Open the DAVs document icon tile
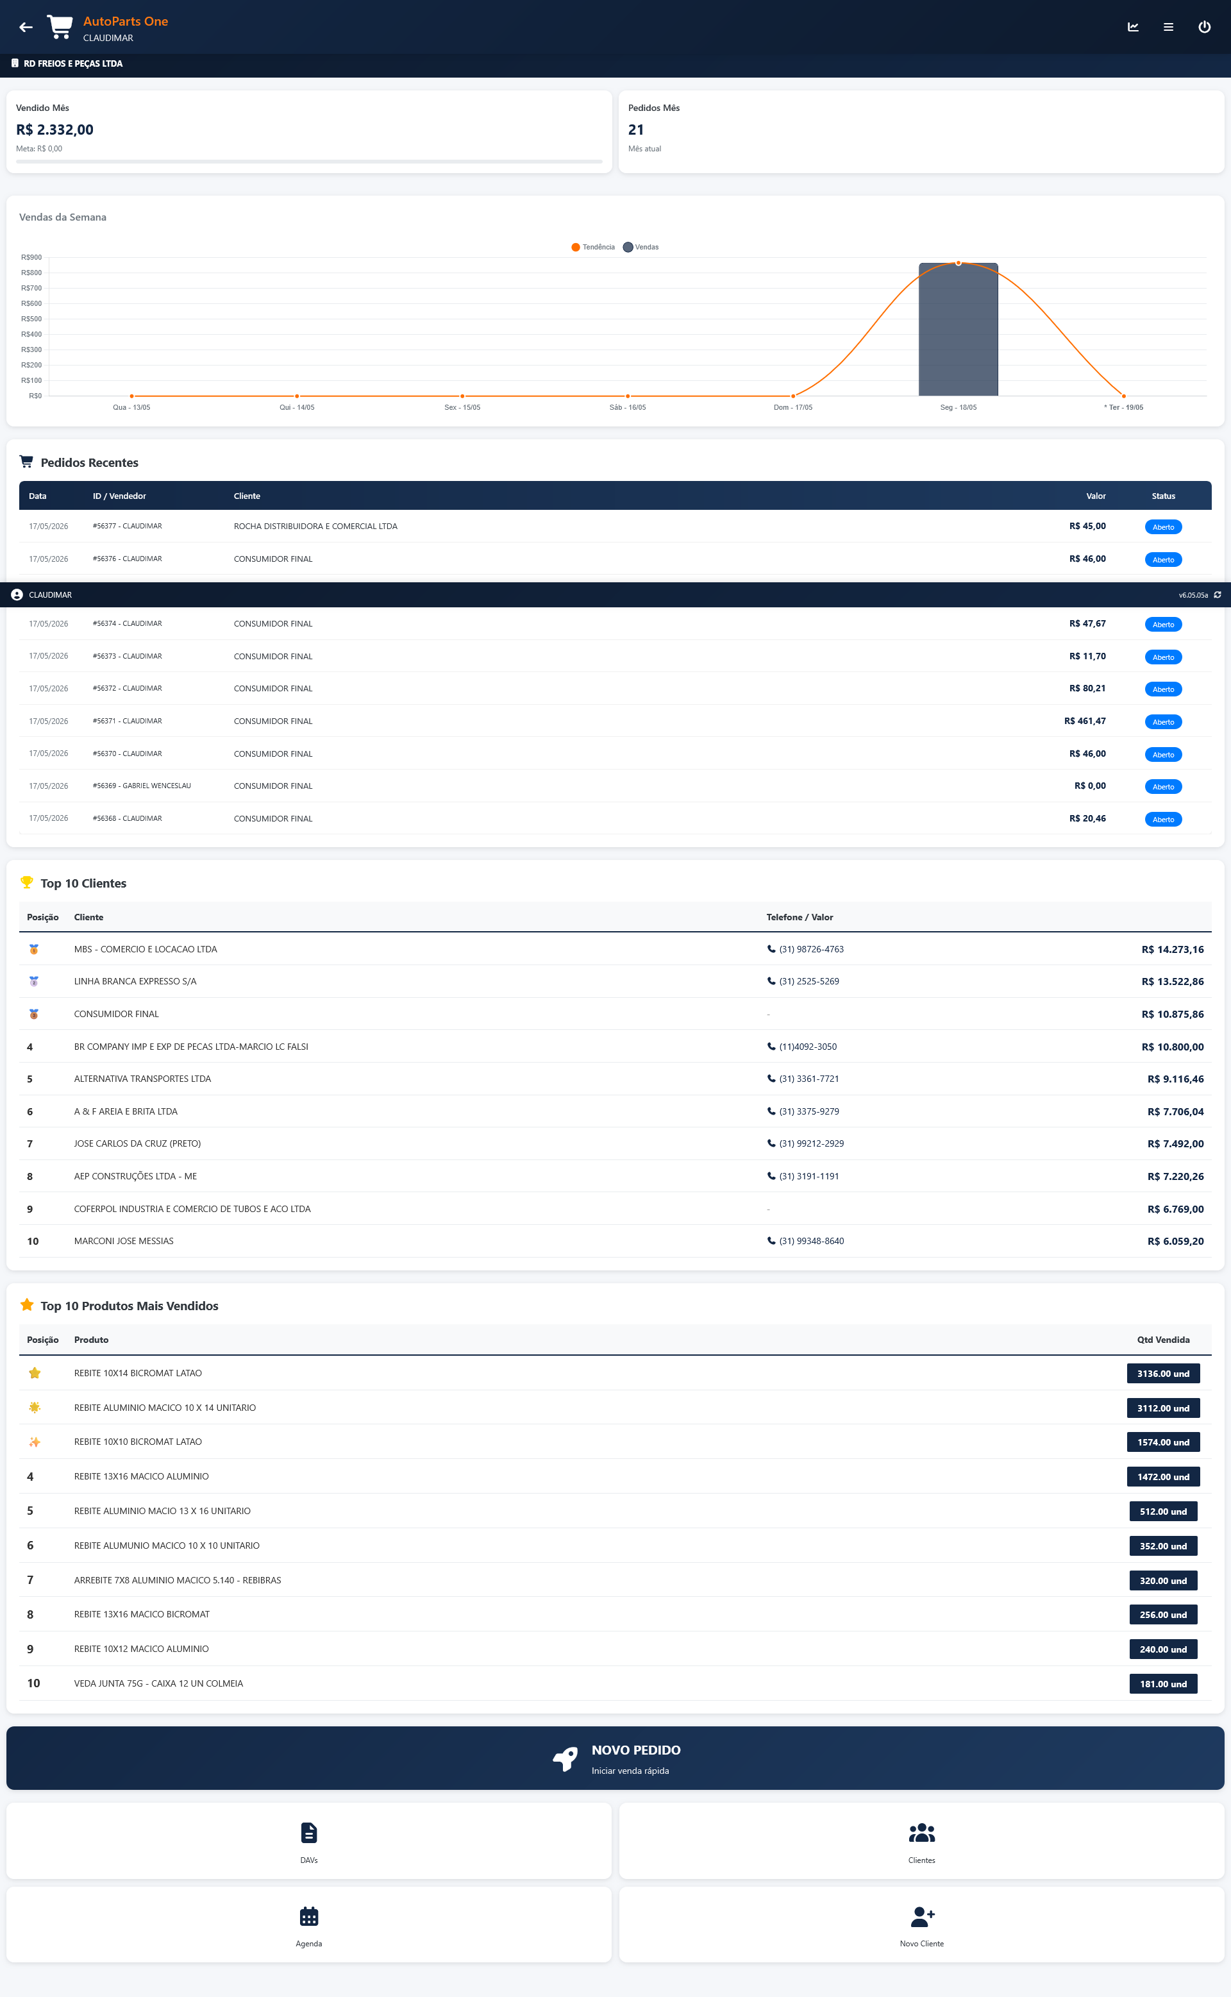This screenshot has width=1231, height=1997. click(x=308, y=1841)
